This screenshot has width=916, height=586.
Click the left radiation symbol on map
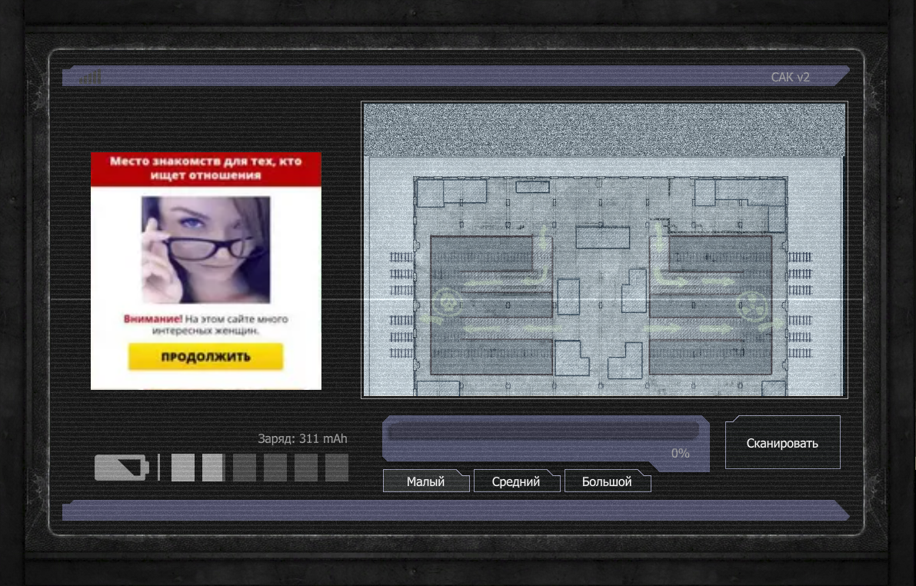click(448, 302)
